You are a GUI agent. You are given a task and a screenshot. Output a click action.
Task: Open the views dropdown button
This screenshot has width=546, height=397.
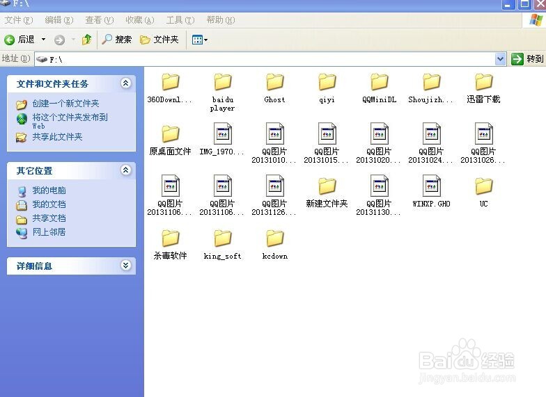tap(199, 40)
